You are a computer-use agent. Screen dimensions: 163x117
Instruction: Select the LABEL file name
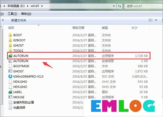tap(18, 92)
